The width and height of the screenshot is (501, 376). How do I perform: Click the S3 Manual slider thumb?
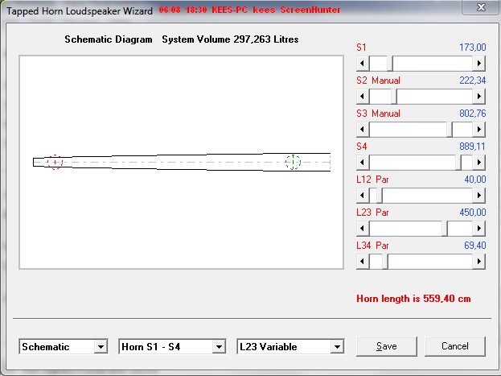(x=450, y=130)
